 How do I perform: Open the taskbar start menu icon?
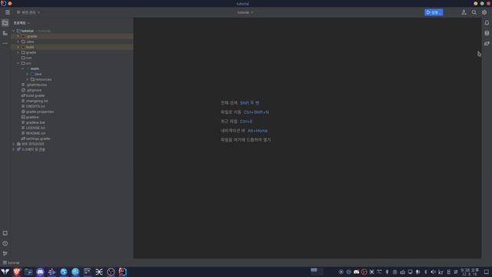coord(5,272)
